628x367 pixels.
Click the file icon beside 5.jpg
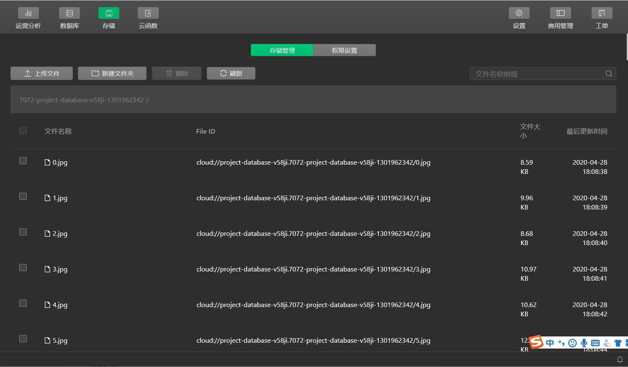point(47,340)
